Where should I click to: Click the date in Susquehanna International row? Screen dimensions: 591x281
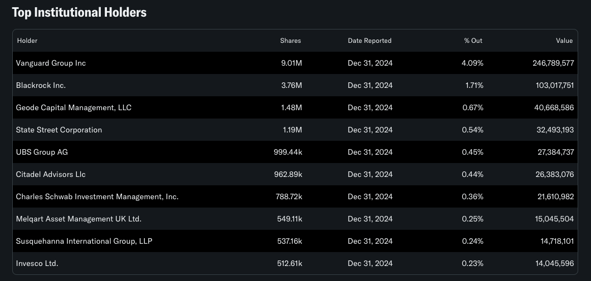click(370, 241)
